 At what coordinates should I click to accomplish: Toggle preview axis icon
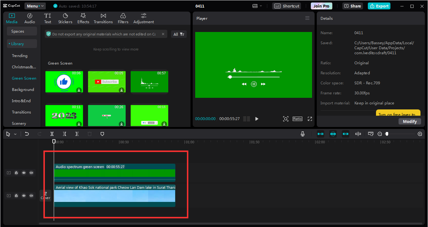point(358,134)
